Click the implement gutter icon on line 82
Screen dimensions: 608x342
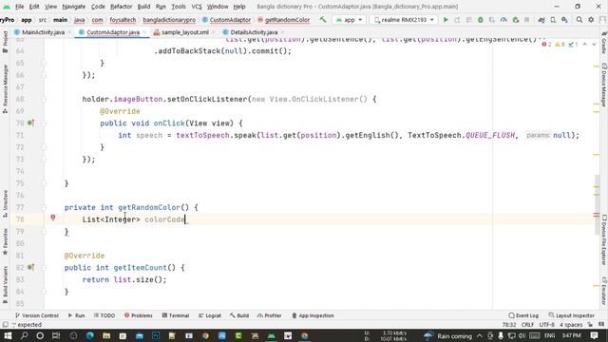click(x=30, y=267)
